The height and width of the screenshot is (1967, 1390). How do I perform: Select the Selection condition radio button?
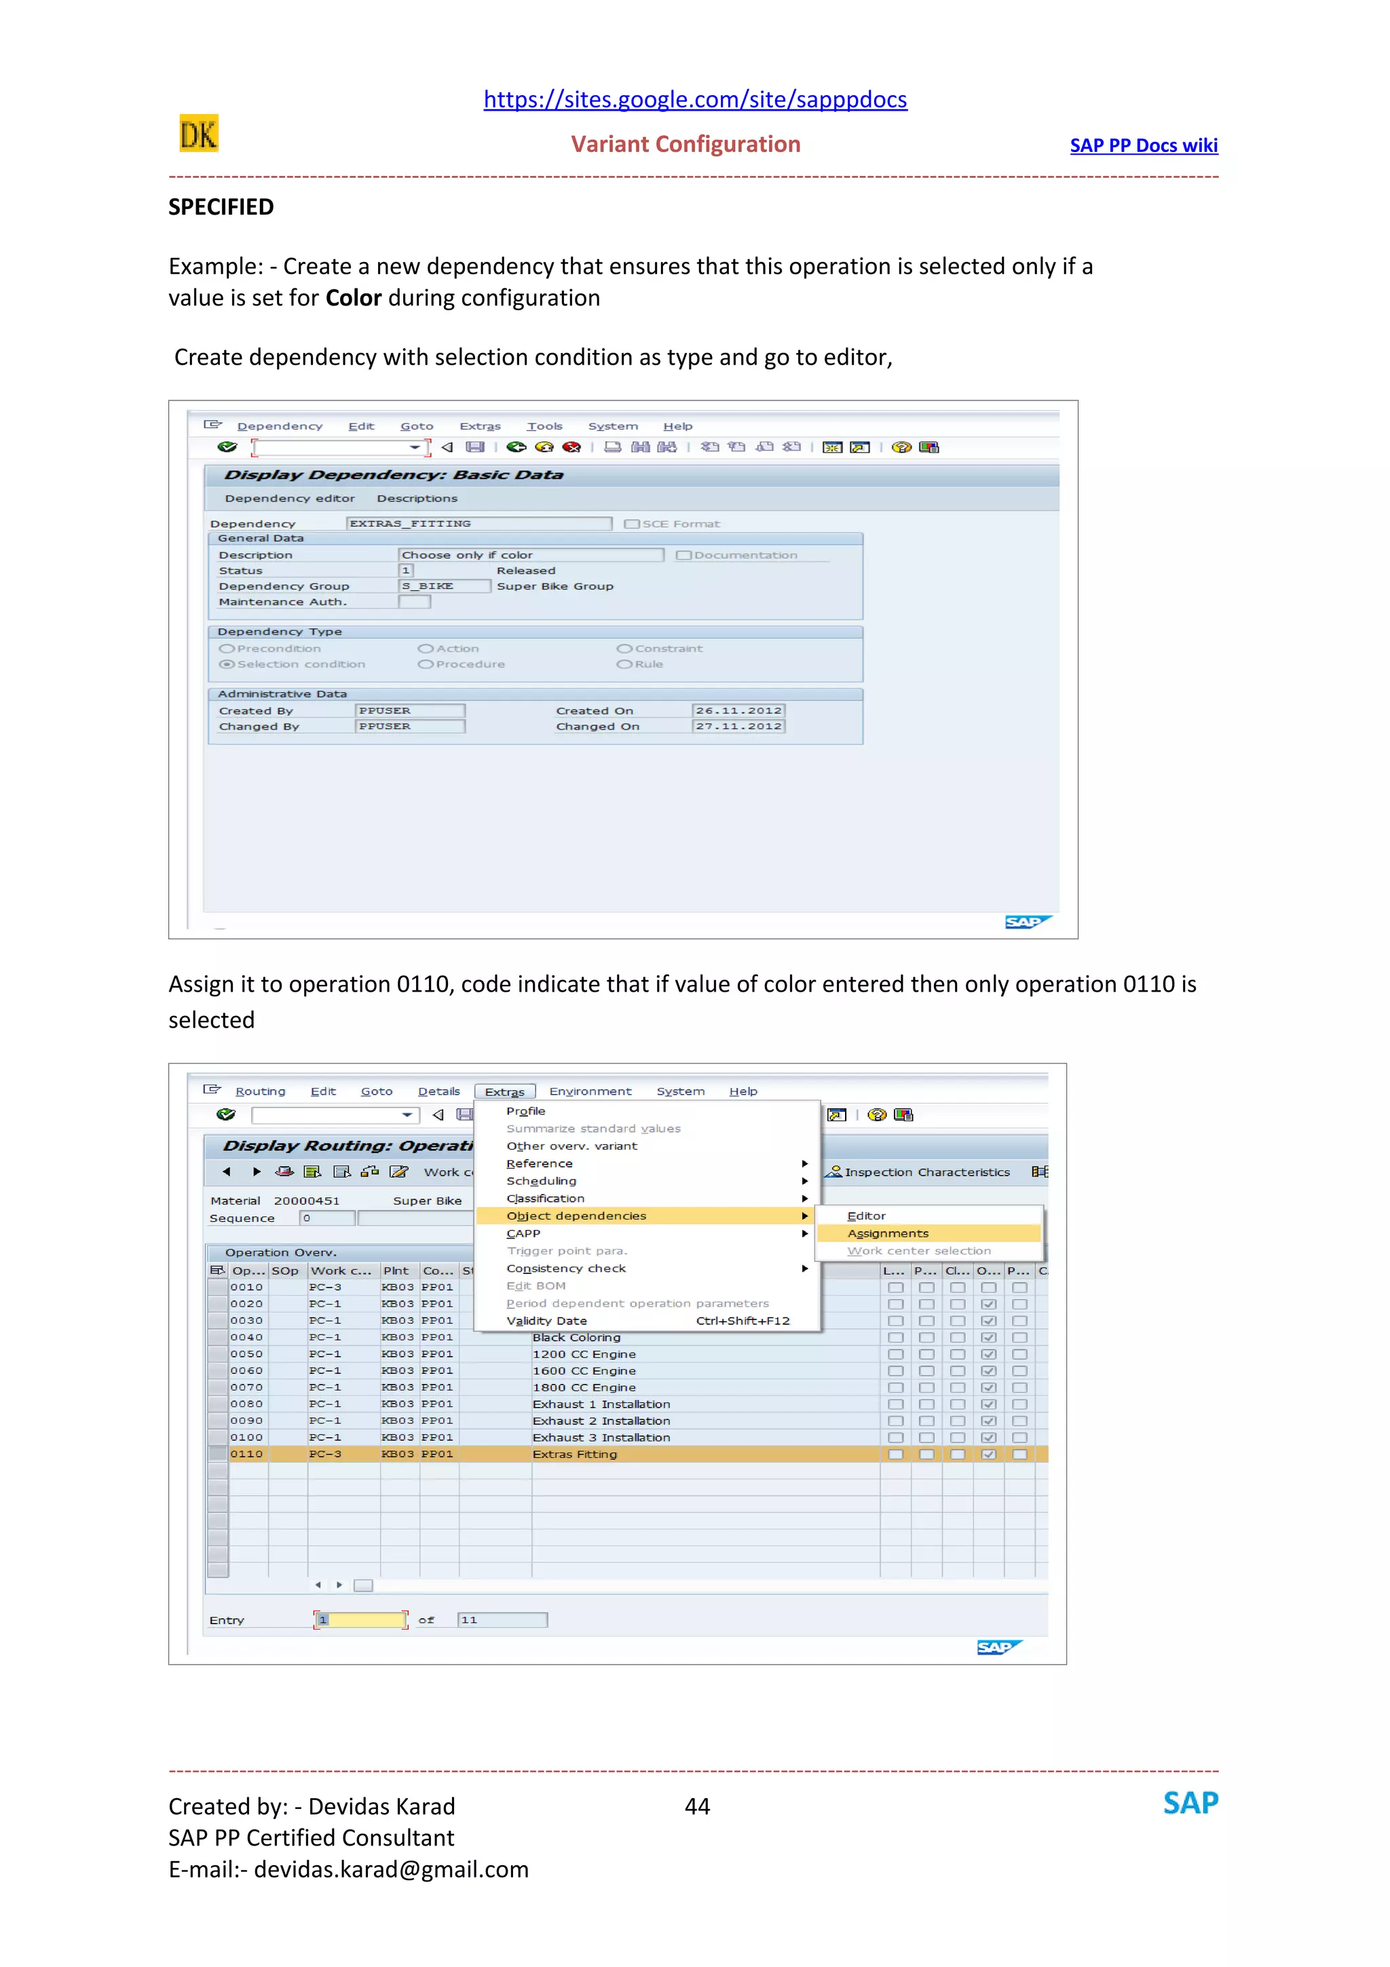(x=227, y=664)
